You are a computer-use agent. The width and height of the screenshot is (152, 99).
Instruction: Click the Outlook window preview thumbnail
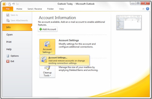click(129, 23)
